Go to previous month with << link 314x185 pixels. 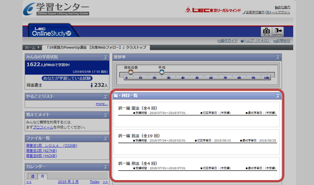tap(29, 182)
